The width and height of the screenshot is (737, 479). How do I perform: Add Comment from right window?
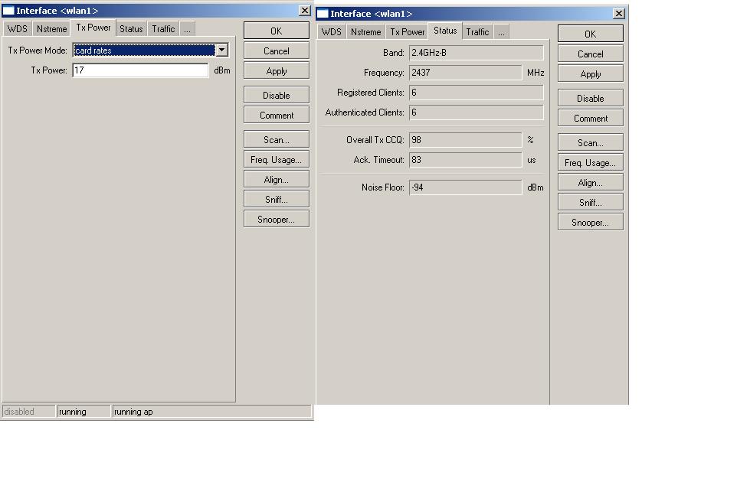coord(591,119)
